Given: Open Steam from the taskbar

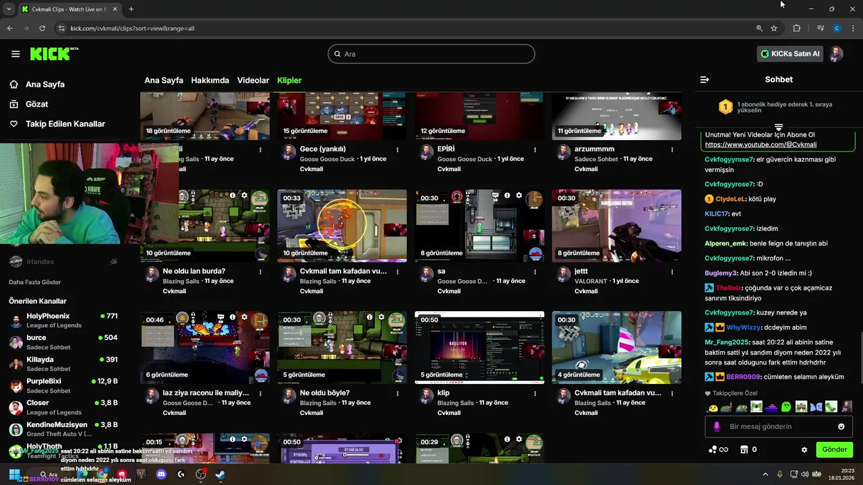Looking at the screenshot, I should tap(220, 474).
